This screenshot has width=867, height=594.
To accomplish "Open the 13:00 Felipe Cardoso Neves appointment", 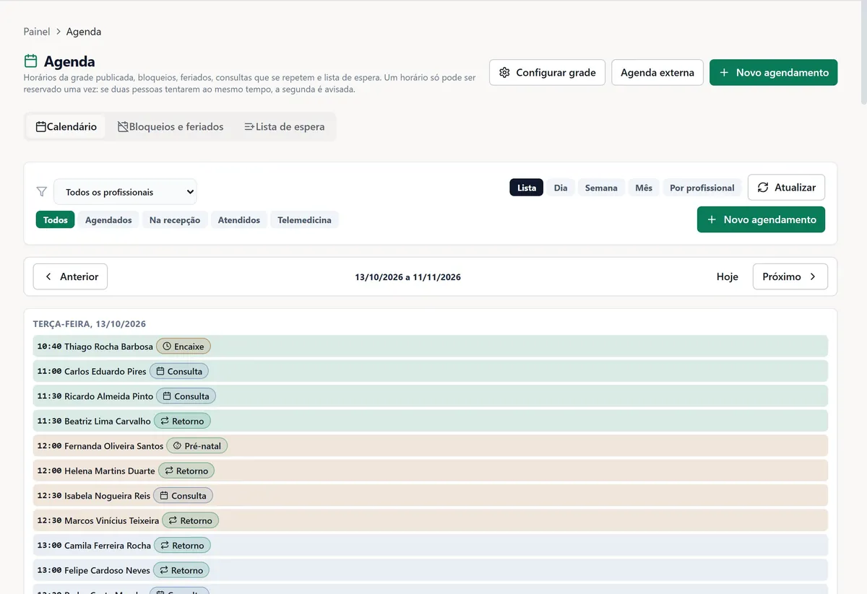I will pyautogui.click(x=431, y=570).
